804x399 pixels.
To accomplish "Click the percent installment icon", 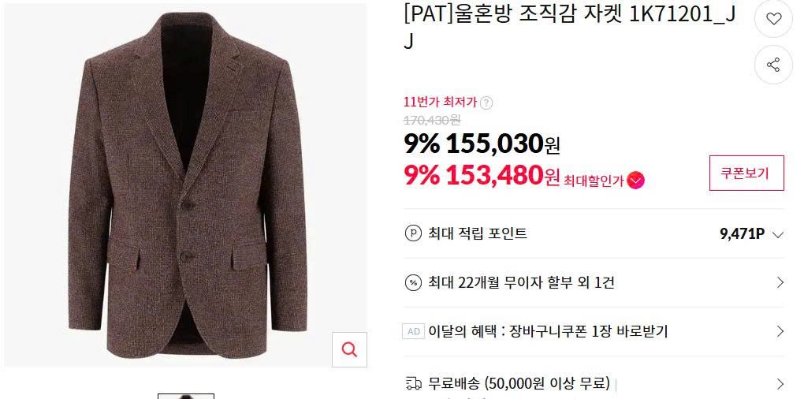I will click(413, 282).
